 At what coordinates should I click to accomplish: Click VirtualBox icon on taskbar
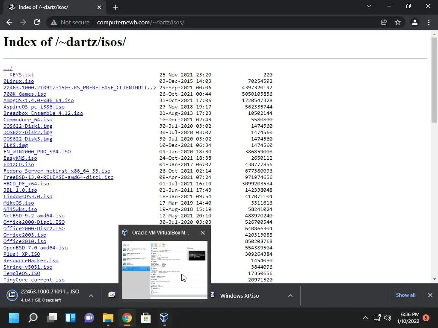pyautogui.click(x=164, y=318)
